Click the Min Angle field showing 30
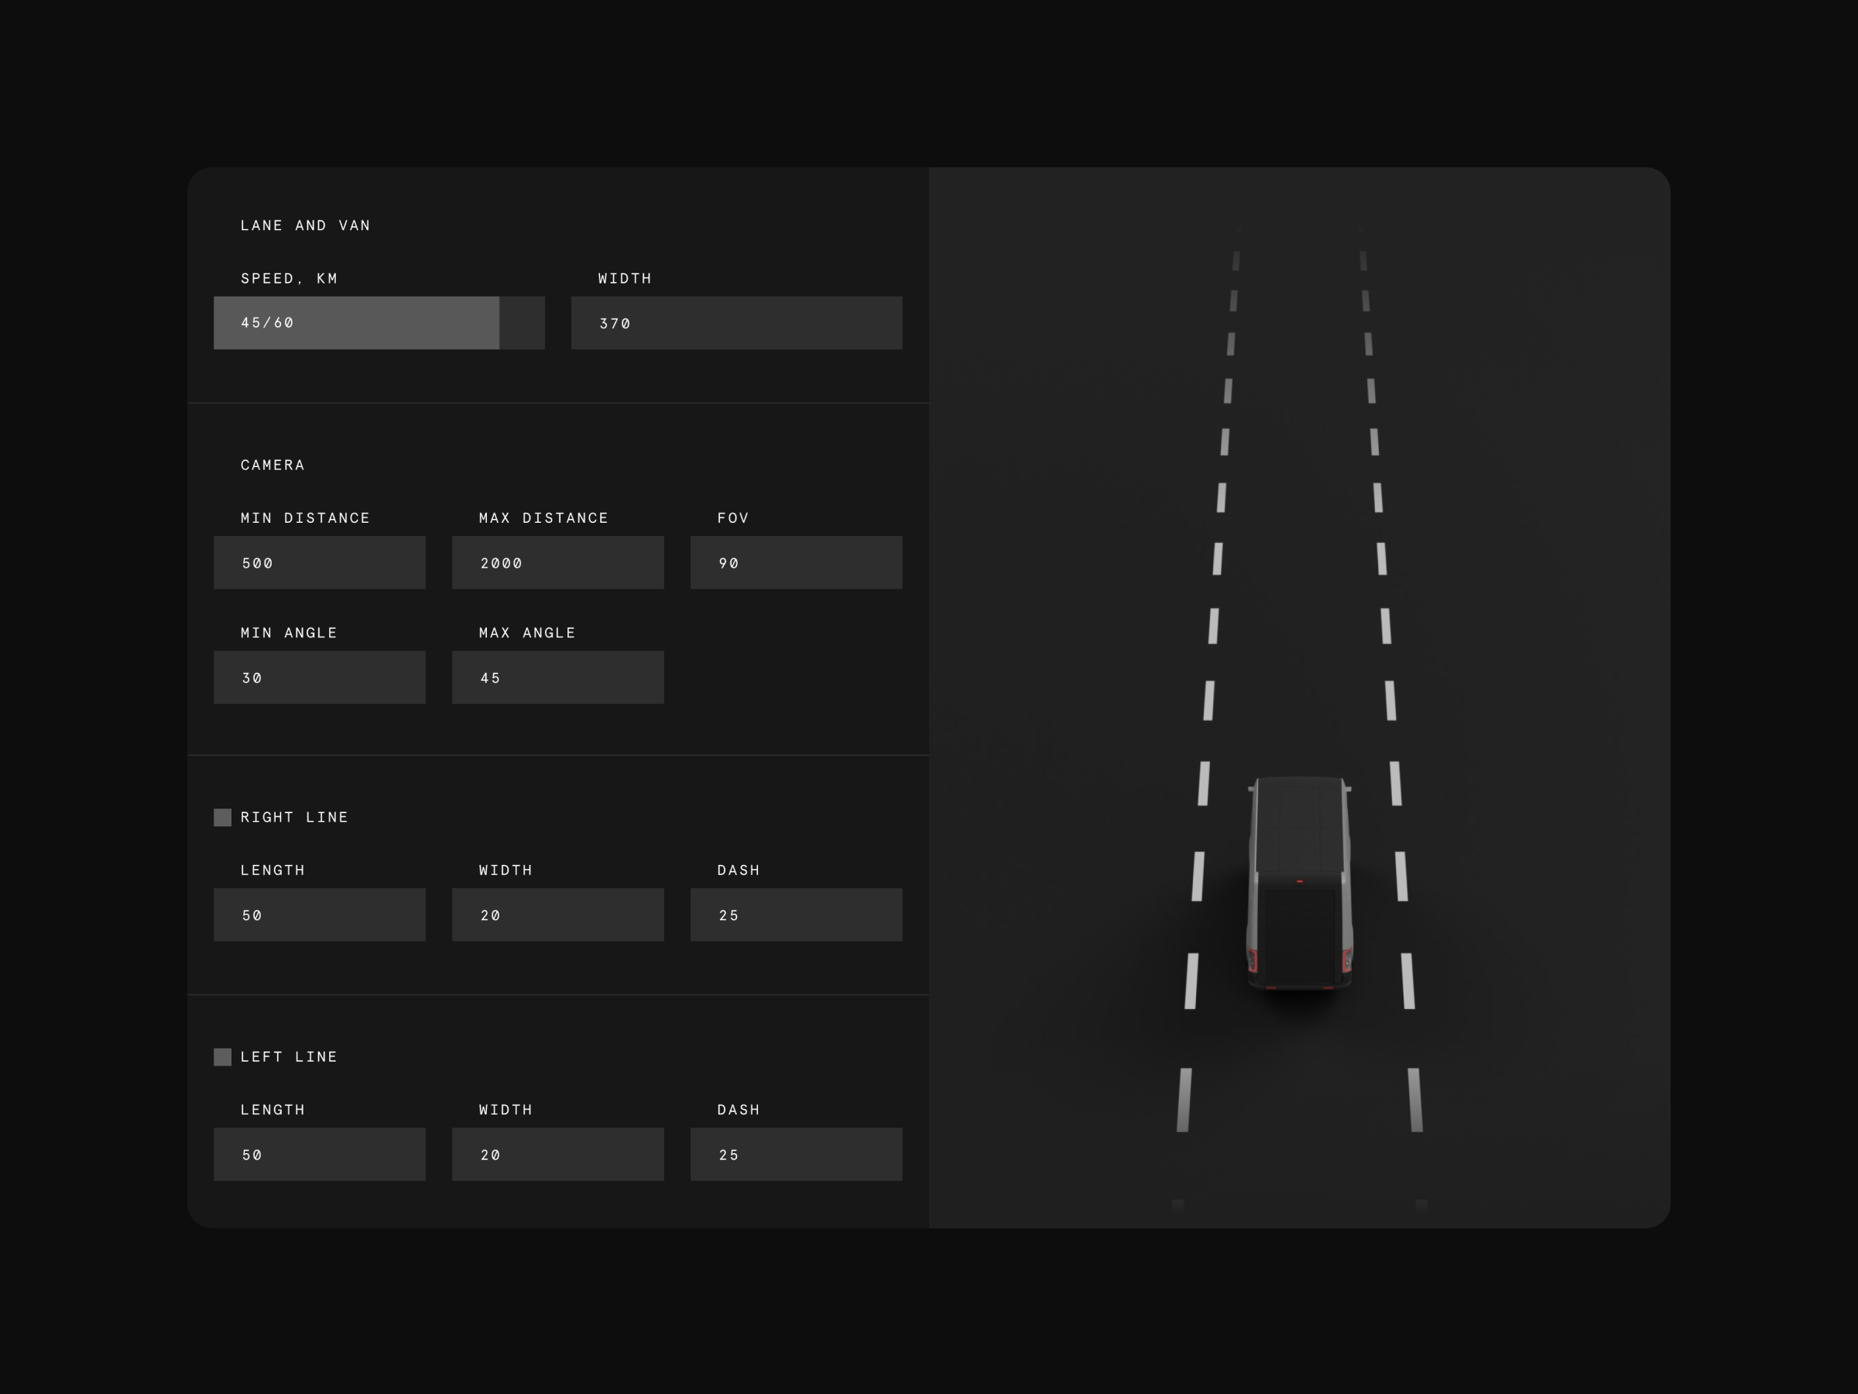Image resolution: width=1858 pixels, height=1394 pixels. click(x=319, y=676)
